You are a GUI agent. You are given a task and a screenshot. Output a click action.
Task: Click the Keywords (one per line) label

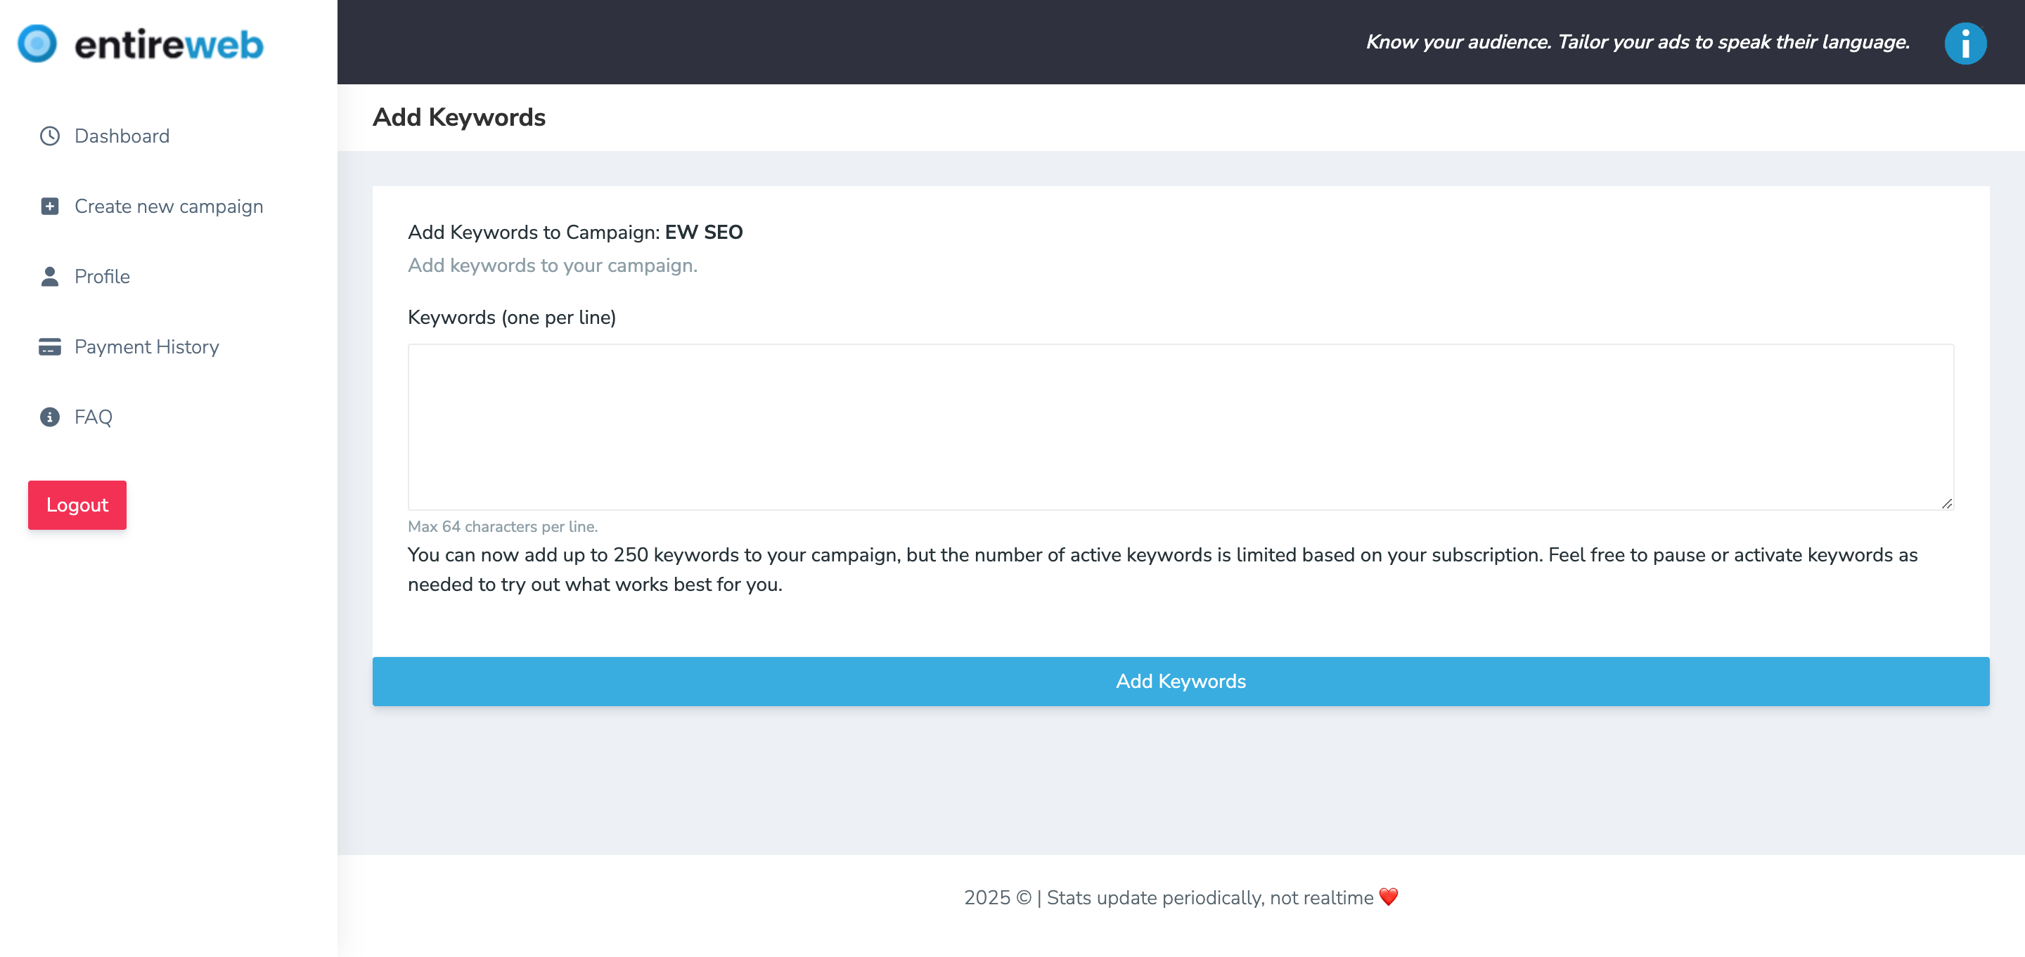pos(511,318)
